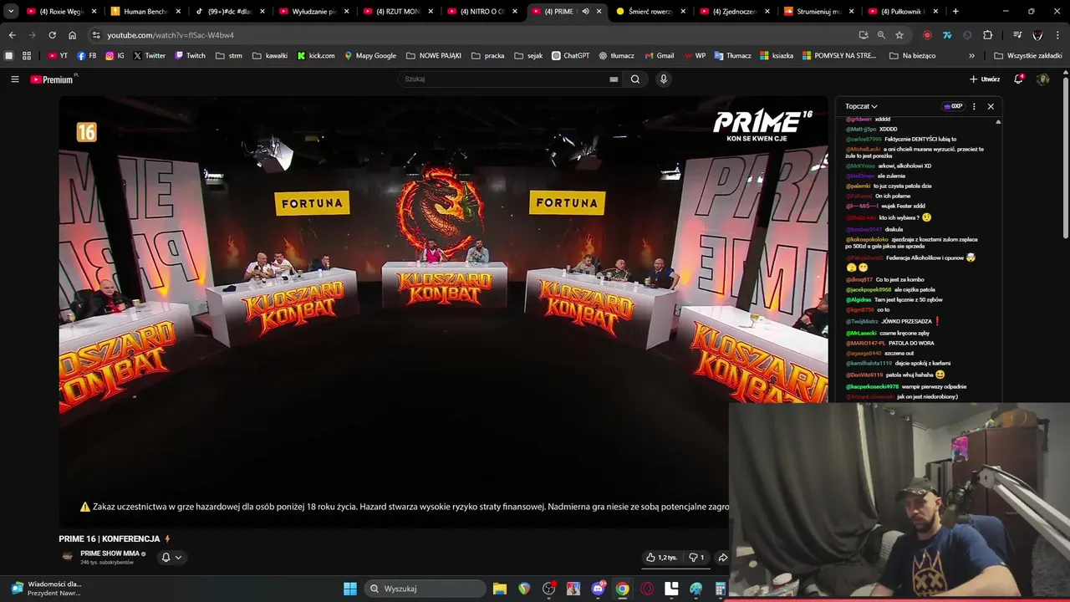Click Utwórz create button
The width and height of the screenshot is (1070, 602).
click(x=985, y=79)
